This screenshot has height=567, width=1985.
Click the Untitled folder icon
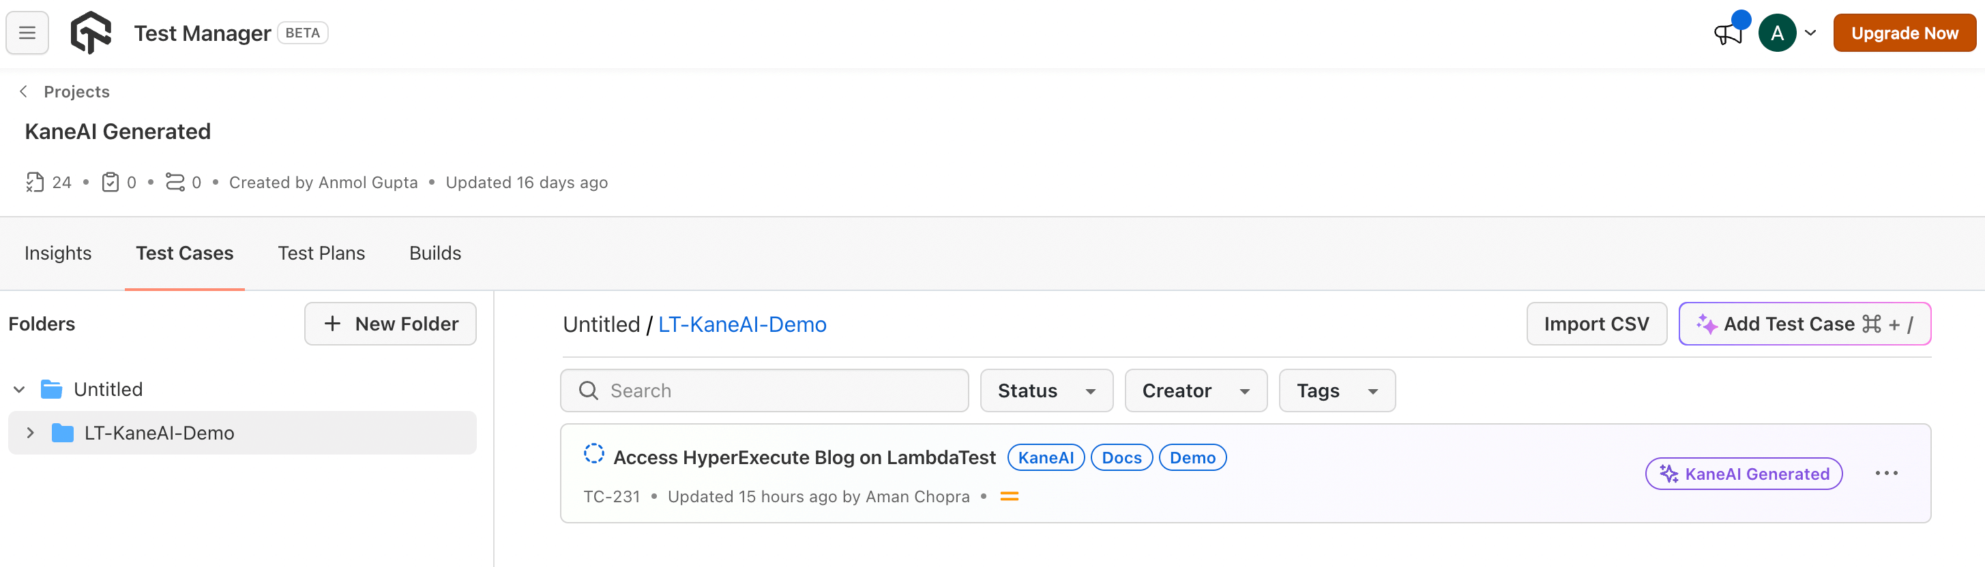(52, 389)
